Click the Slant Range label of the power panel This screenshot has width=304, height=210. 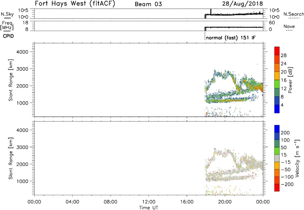coord(11,80)
